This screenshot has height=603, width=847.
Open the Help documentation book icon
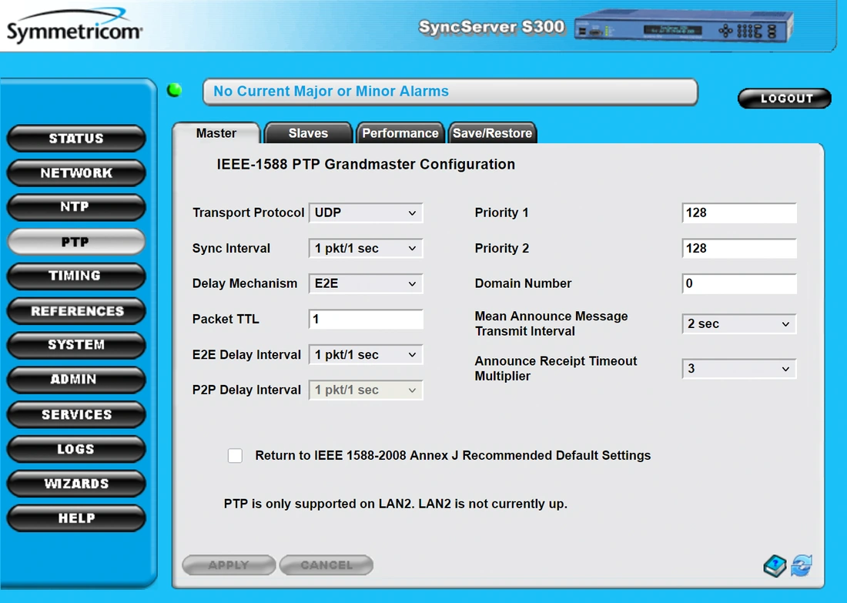(x=773, y=565)
